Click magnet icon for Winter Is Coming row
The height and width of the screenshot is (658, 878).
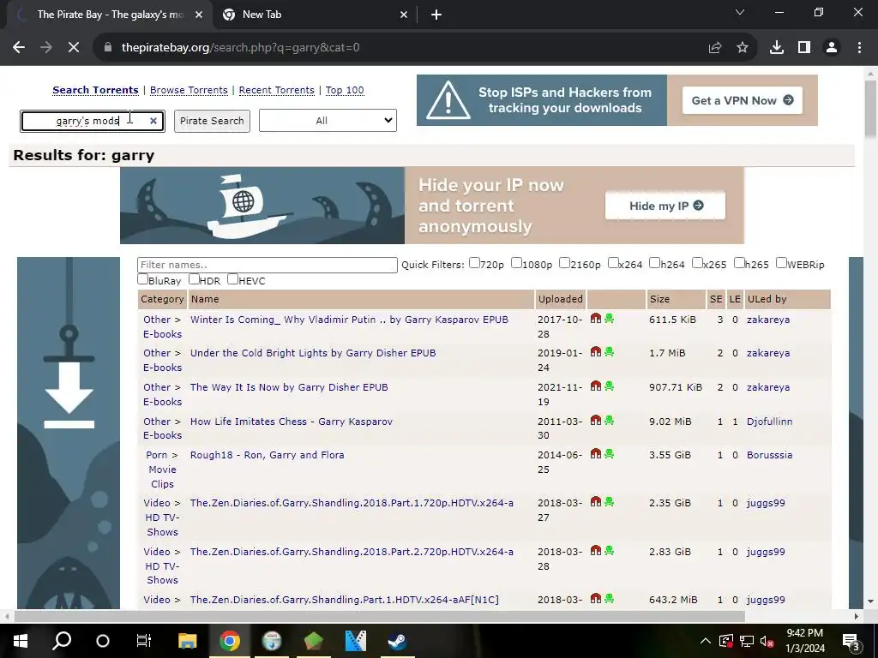(596, 319)
